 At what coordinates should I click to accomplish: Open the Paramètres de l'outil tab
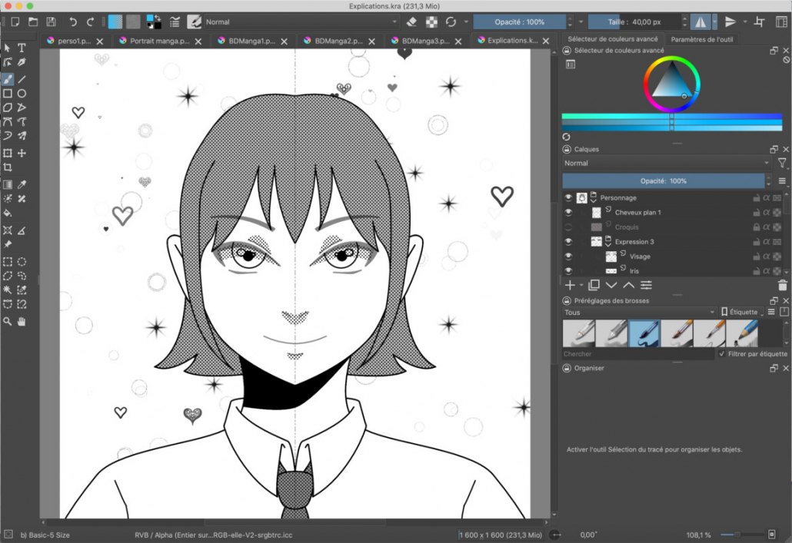tap(701, 39)
